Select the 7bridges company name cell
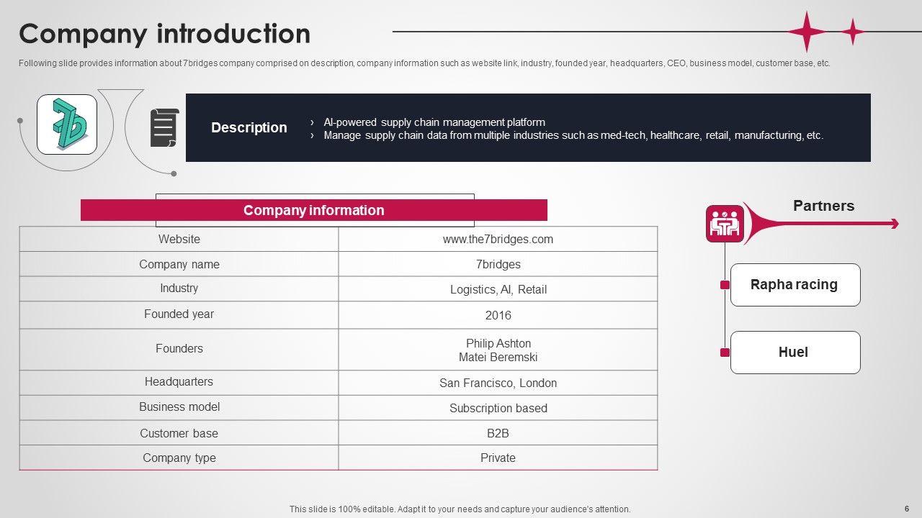Screen dimensions: 922x518 pos(498,264)
